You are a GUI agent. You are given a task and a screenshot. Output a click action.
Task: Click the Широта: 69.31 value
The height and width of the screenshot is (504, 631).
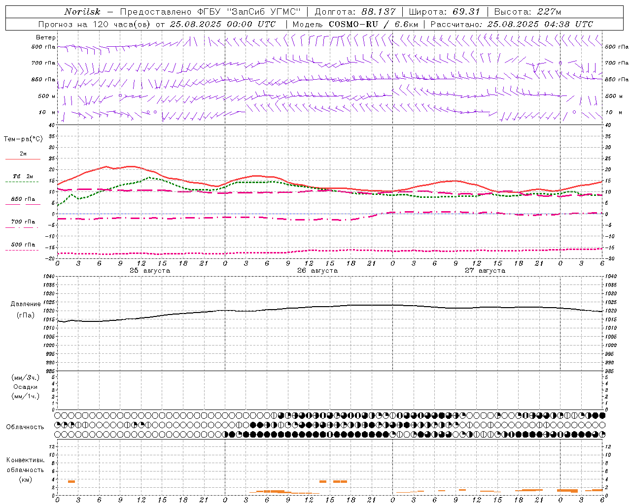[445, 12]
